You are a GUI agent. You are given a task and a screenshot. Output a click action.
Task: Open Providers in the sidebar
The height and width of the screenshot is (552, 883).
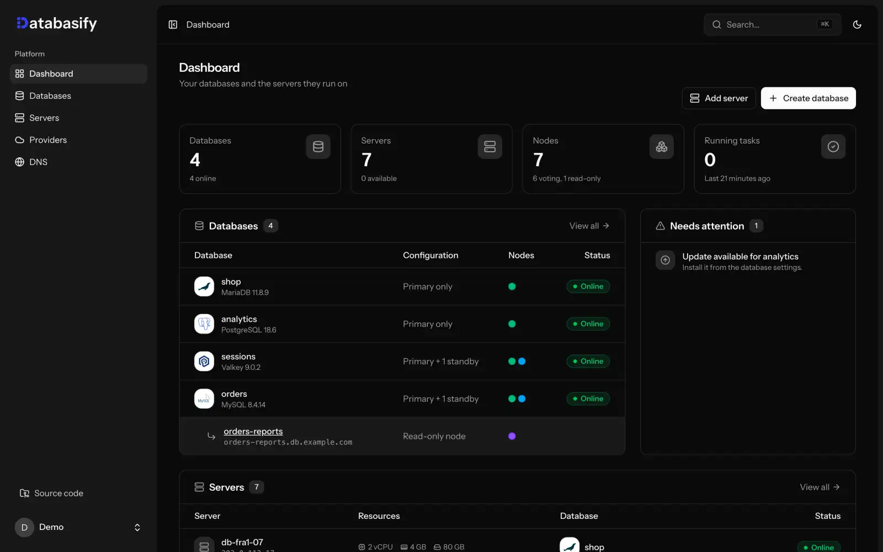[78, 140]
